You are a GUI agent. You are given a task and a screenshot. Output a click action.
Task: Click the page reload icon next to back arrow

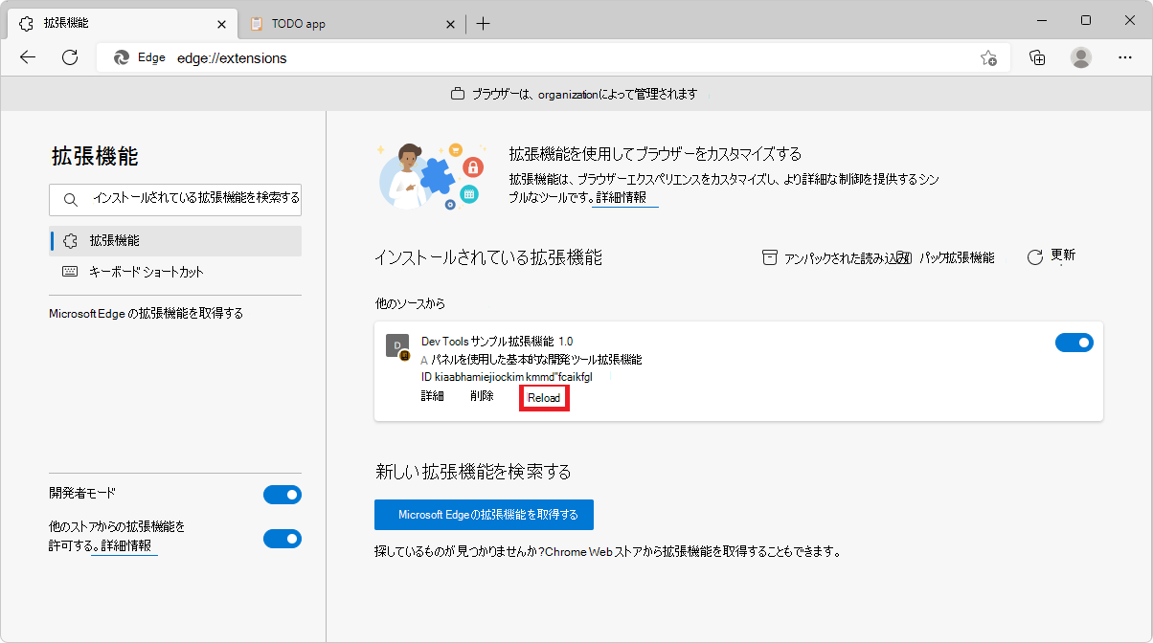tap(69, 57)
